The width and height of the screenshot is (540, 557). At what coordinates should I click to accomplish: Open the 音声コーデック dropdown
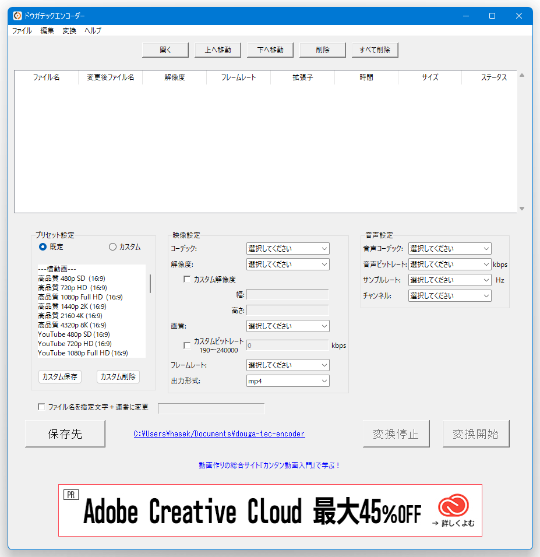click(x=450, y=249)
